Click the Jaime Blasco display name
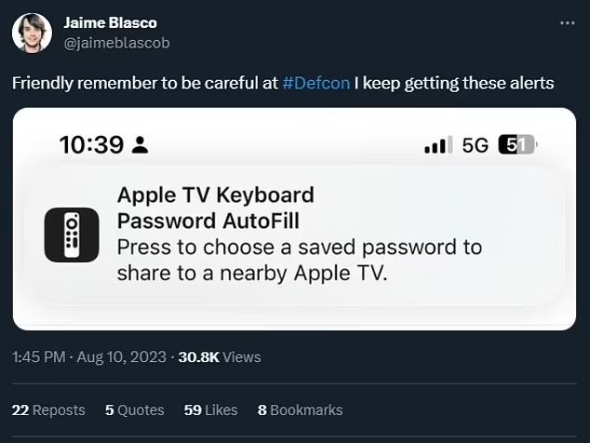This screenshot has width=590, height=443. pyautogui.click(x=110, y=22)
